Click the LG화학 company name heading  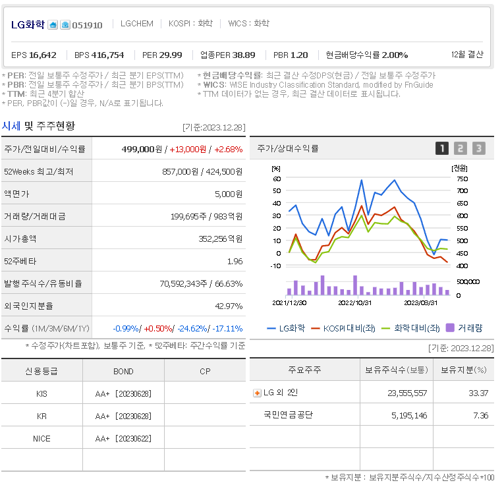pyautogui.click(x=28, y=25)
